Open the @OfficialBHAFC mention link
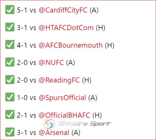 coord(64,115)
